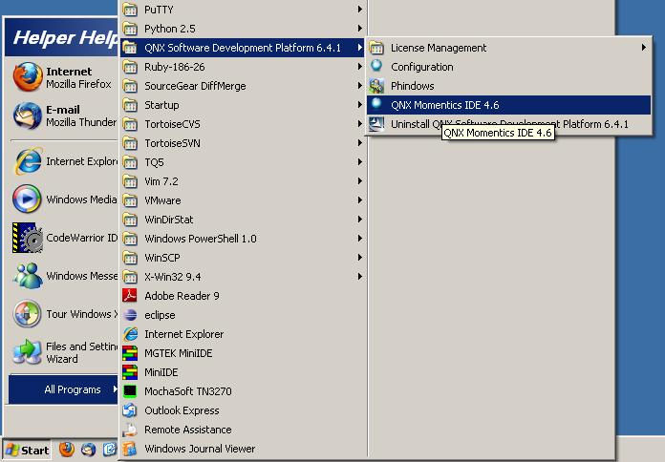The height and width of the screenshot is (462, 665).
Task: Click Tour Windows XP icon
Action: (27, 314)
